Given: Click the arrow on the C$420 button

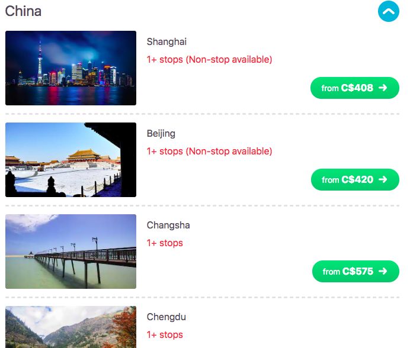Looking at the screenshot, I should click(x=383, y=180).
